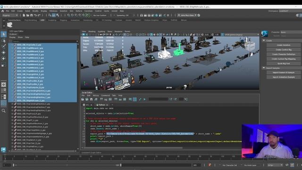302x170 pixels.
Task: Click the Create Skeleton button
Action: pyautogui.click(x=284, y=45)
